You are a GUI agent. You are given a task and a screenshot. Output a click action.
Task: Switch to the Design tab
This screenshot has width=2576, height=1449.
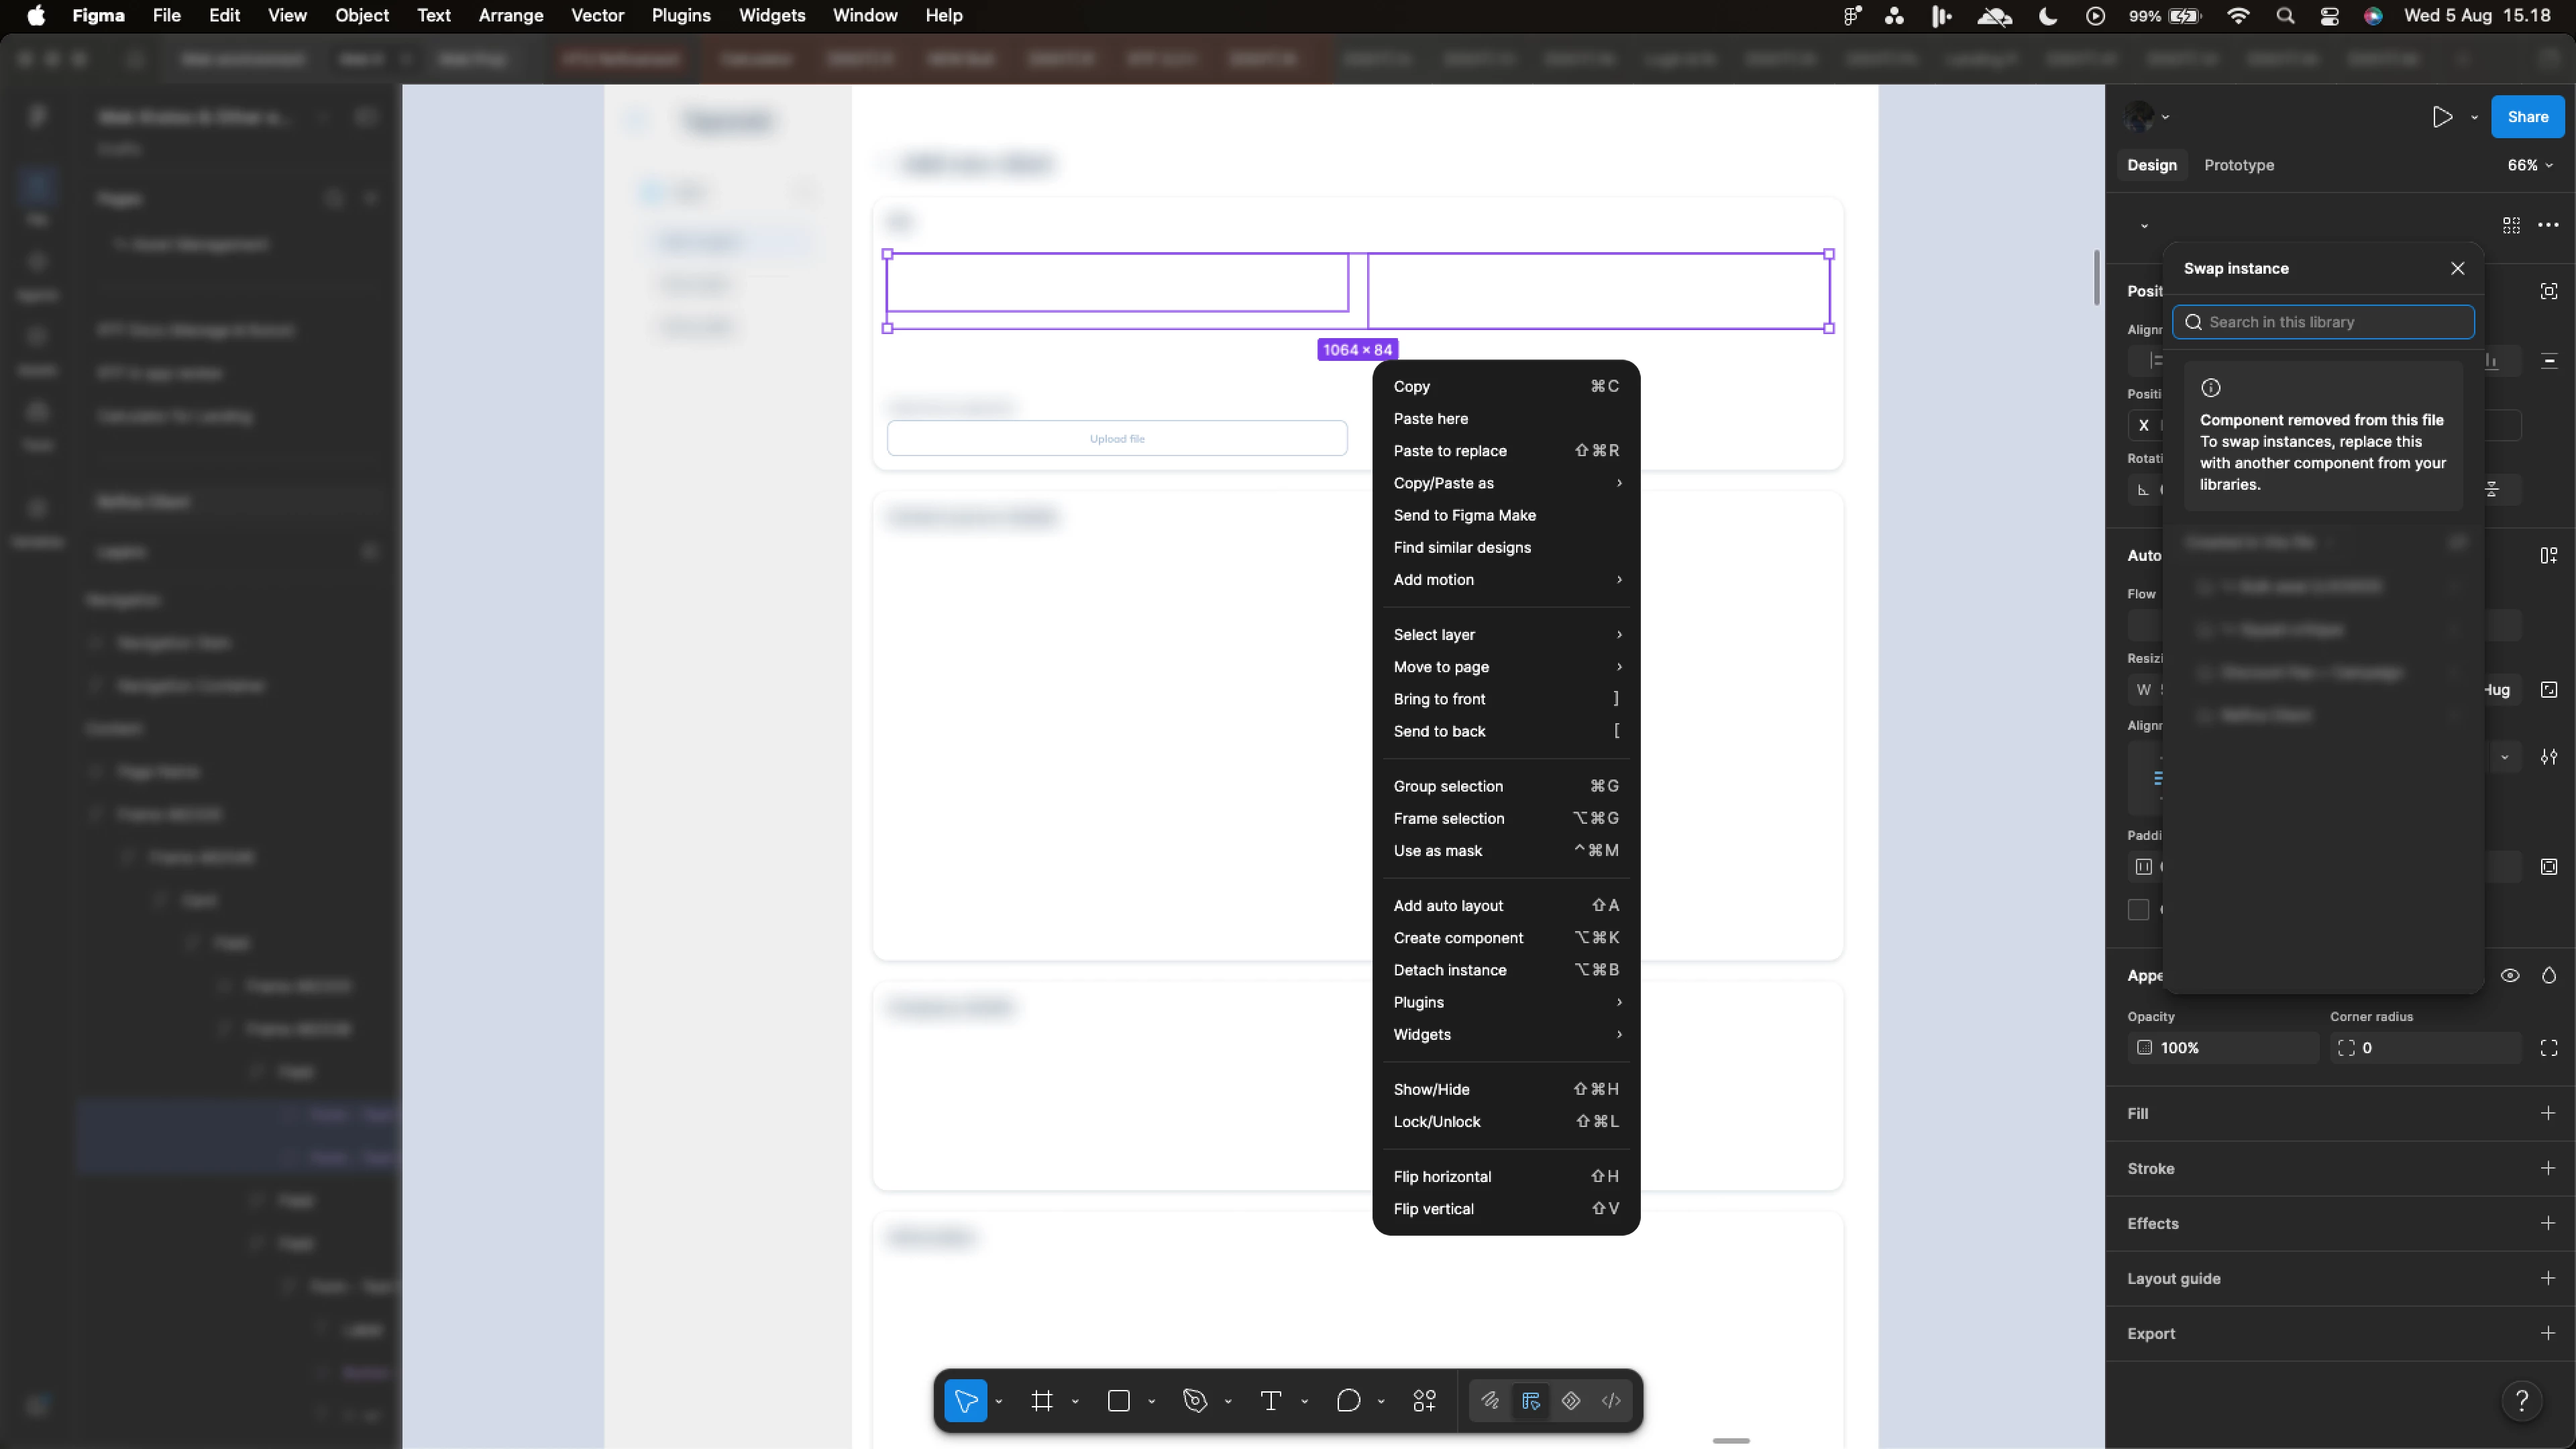pyautogui.click(x=2152, y=165)
